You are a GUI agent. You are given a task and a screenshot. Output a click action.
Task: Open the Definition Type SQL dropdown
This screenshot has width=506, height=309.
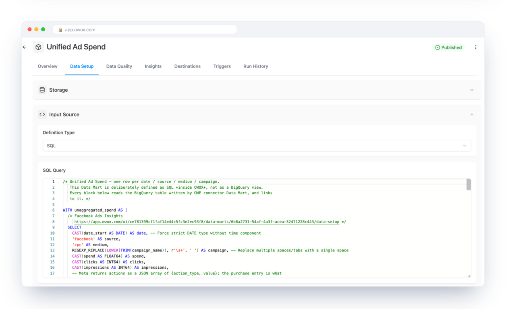257,146
